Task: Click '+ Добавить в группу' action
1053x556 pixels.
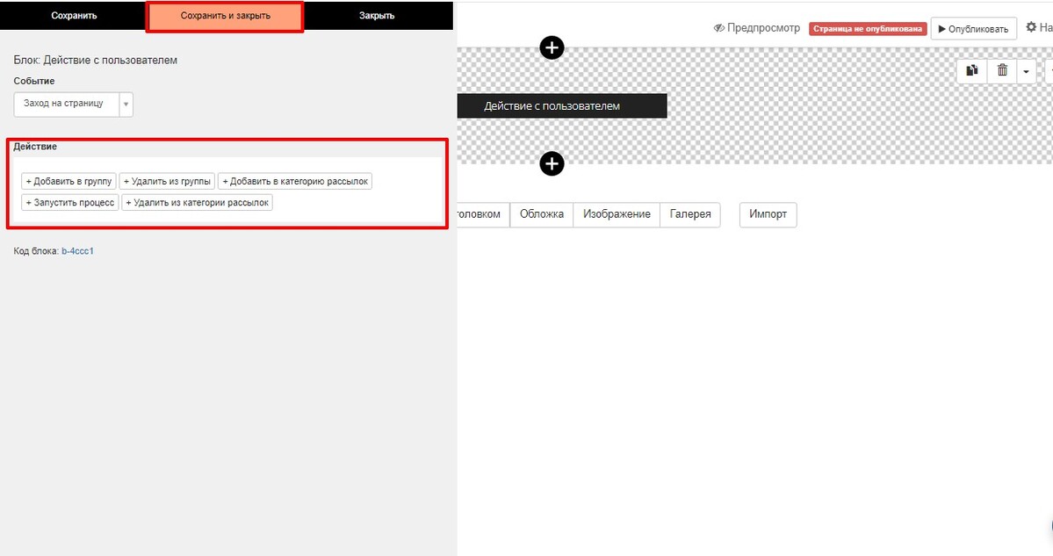Action: point(69,181)
